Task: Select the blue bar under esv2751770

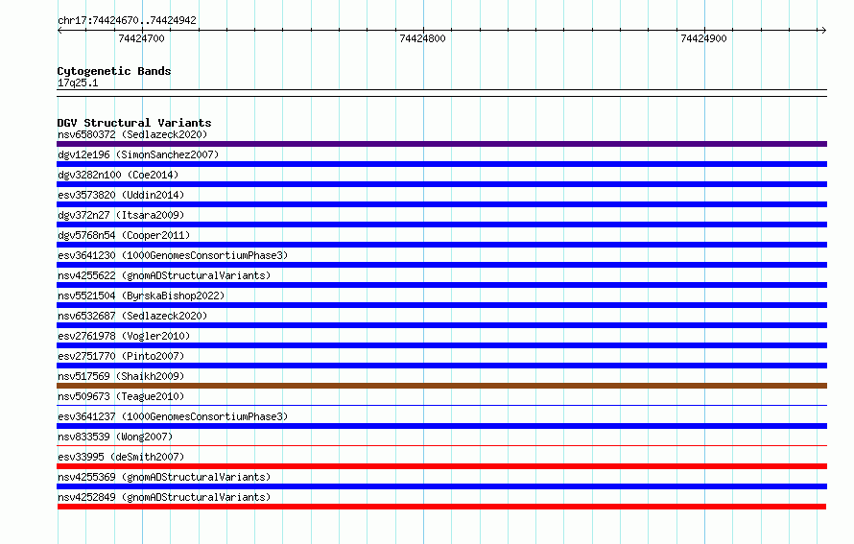Action: tap(441, 366)
